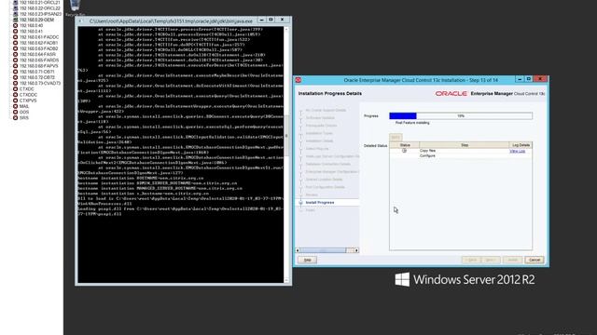Click the red status icon for 192.168.0.40
597x335 pixels.
pos(15,25)
